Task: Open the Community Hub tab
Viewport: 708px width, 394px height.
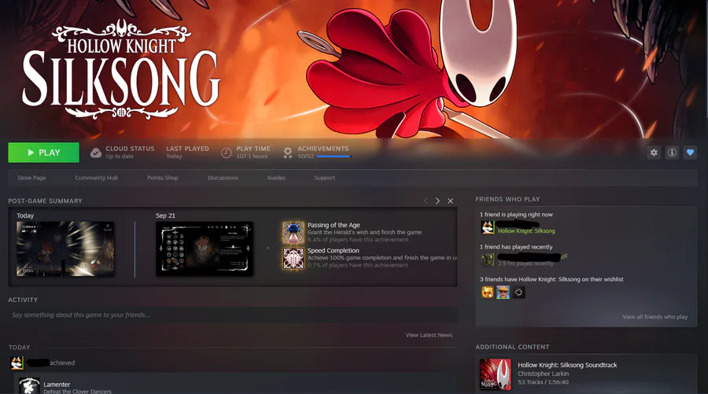Action: pos(96,178)
